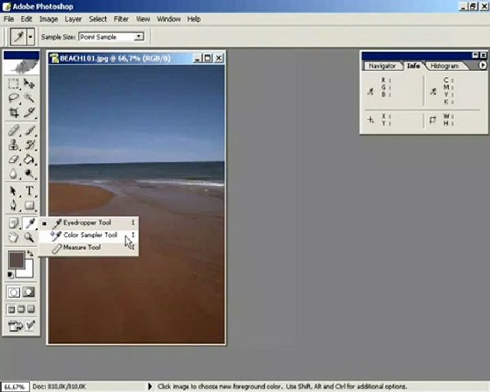The height and width of the screenshot is (392, 490).
Task: Select the Blur tool
Action: tap(13, 174)
